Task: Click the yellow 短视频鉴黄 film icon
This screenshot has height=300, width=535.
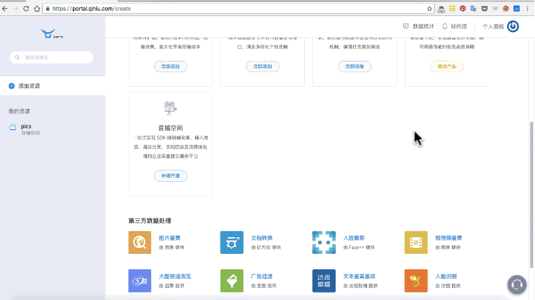Action: [x=416, y=243]
